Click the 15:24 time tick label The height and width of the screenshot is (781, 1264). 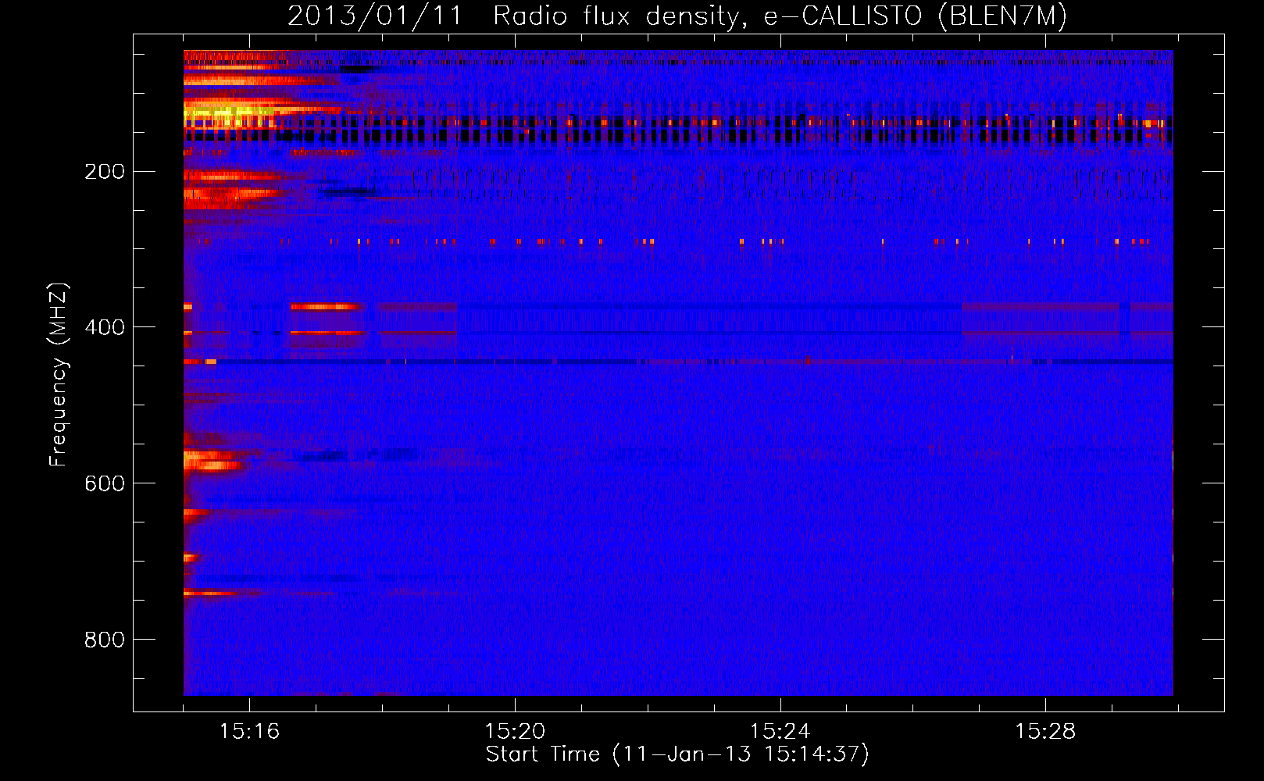(780, 732)
